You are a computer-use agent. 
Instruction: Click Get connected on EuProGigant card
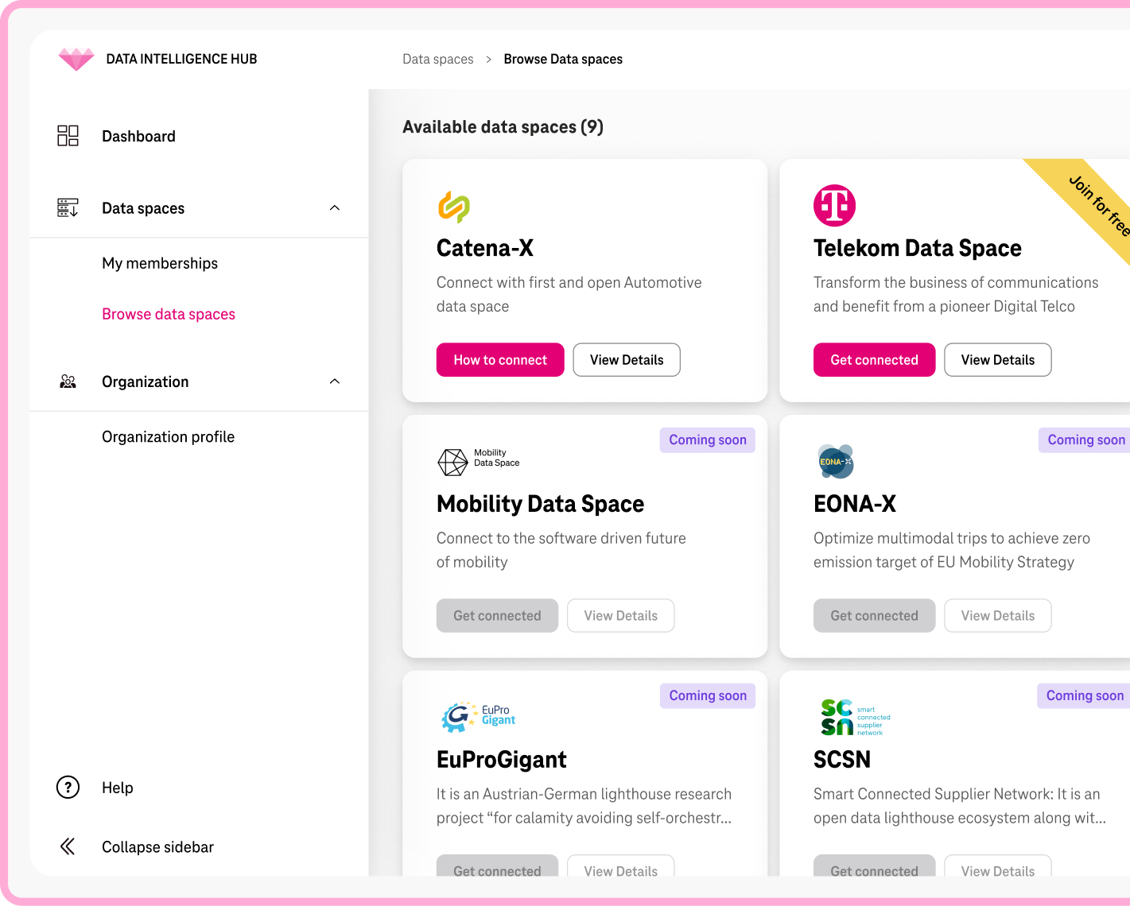tap(497, 866)
